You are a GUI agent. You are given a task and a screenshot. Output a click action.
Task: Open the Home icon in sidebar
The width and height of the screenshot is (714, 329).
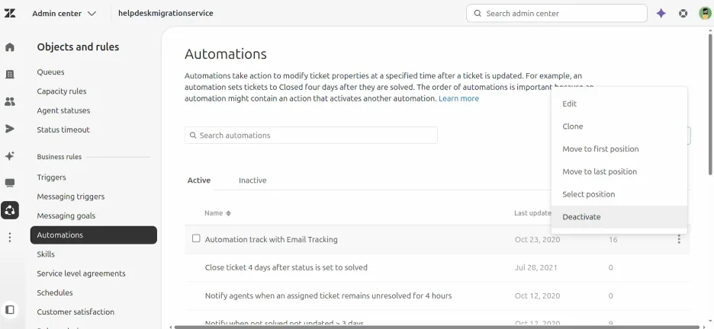(x=10, y=47)
